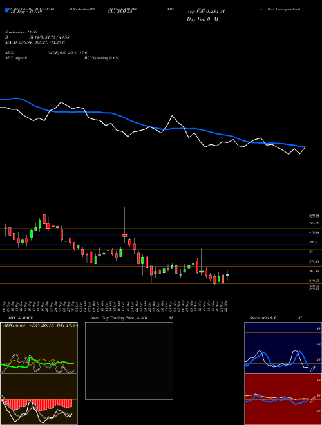Click the 'ADX signal:' label
Viewport: 322px width, 425px height.
15,58
